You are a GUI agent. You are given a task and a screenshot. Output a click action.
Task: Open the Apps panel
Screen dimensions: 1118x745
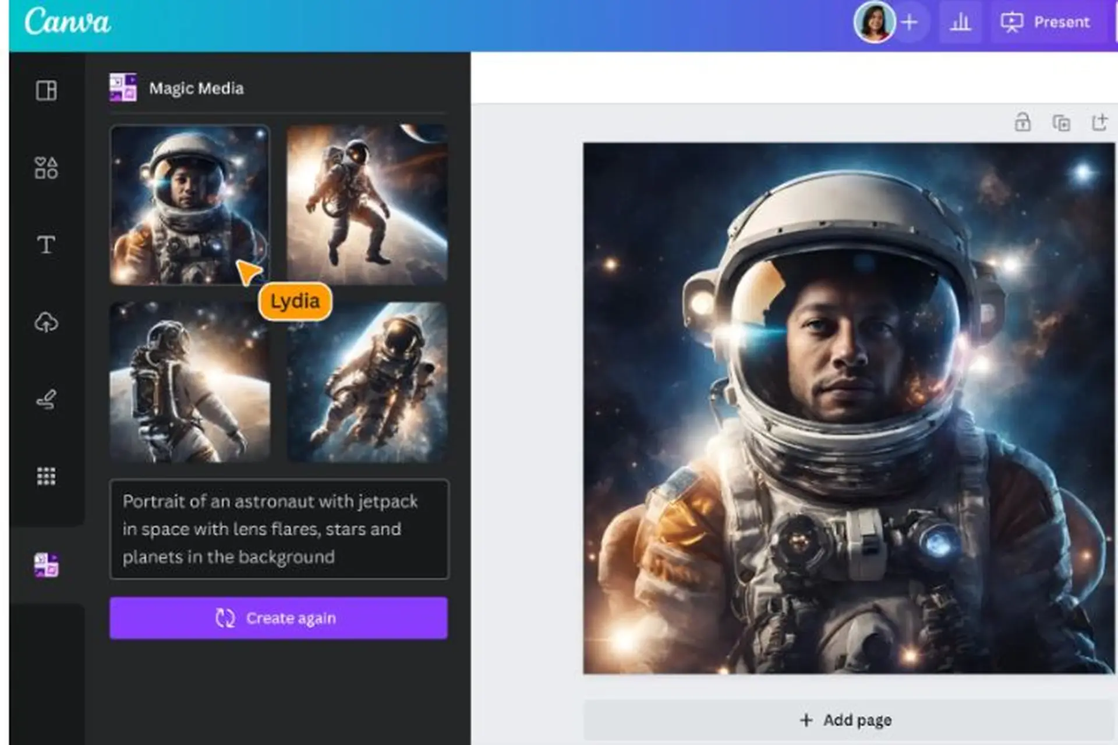47,476
